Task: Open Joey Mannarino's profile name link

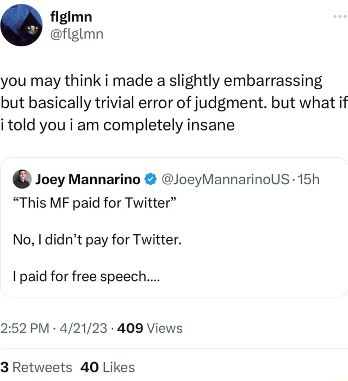Action: (88, 178)
